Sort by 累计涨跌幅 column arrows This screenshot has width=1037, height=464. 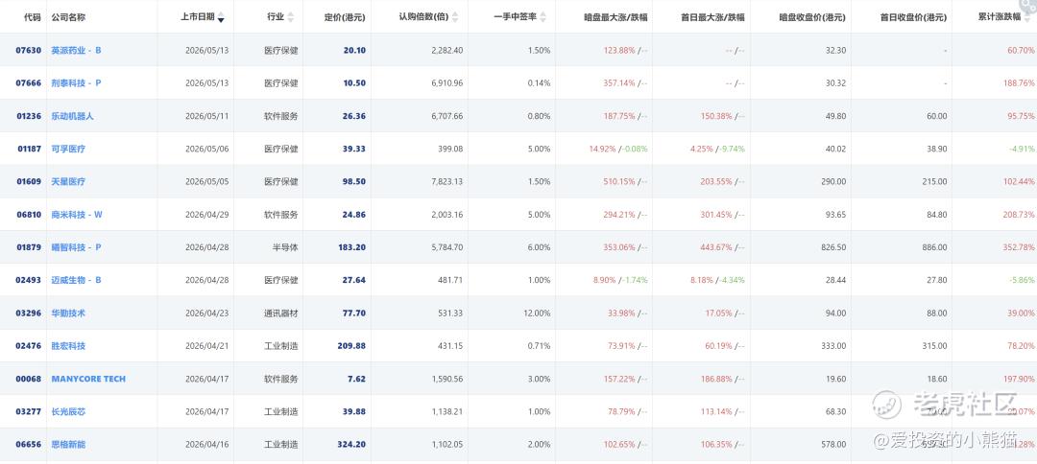coord(1026,17)
